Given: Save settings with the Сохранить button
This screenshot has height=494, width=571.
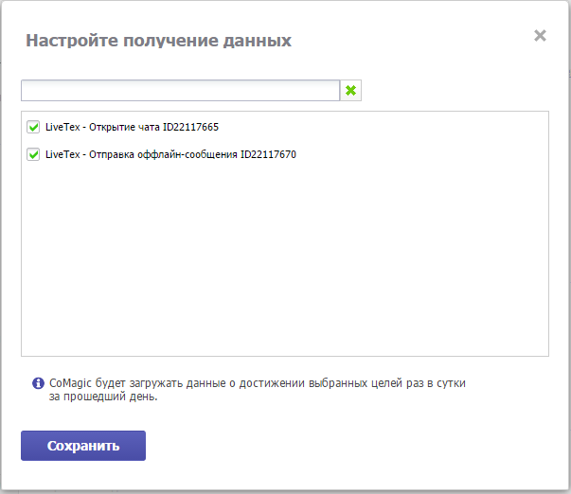Looking at the screenshot, I should click(83, 446).
